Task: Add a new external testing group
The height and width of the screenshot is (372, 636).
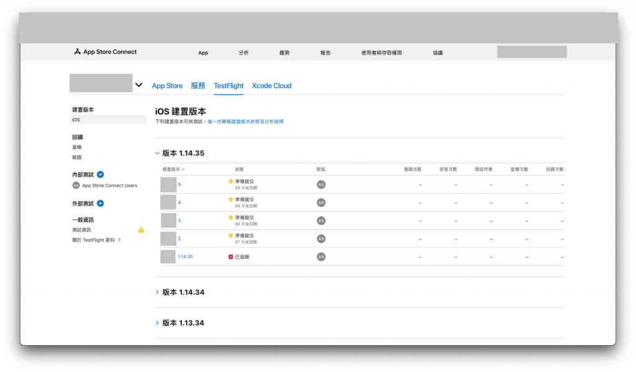Action: (100, 203)
